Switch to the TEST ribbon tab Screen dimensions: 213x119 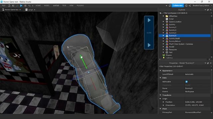click(64, 6)
